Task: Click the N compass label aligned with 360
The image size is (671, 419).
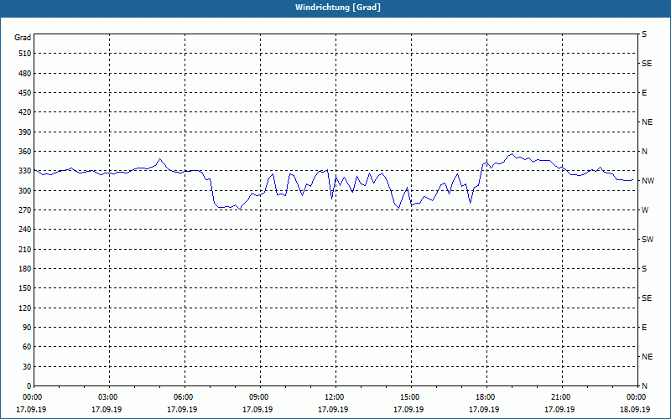Action: pyautogui.click(x=644, y=152)
